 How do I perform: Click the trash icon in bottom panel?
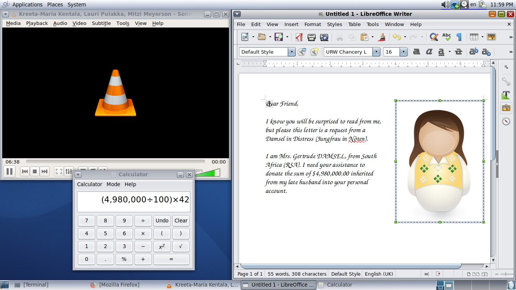511,285
